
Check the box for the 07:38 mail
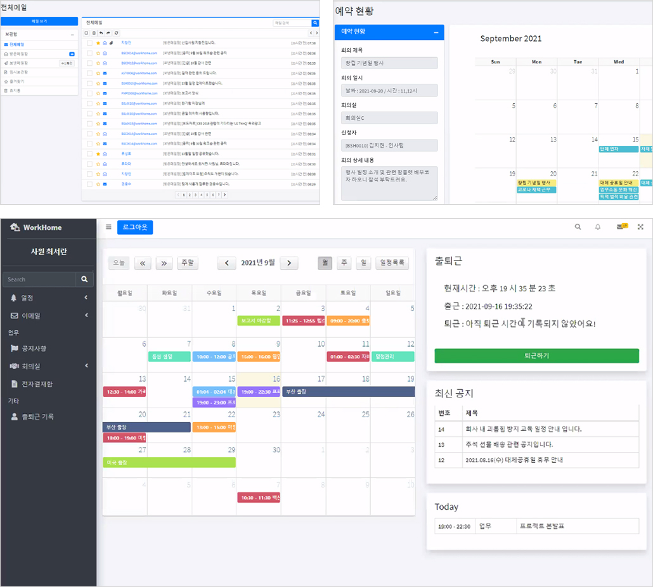(x=89, y=43)
